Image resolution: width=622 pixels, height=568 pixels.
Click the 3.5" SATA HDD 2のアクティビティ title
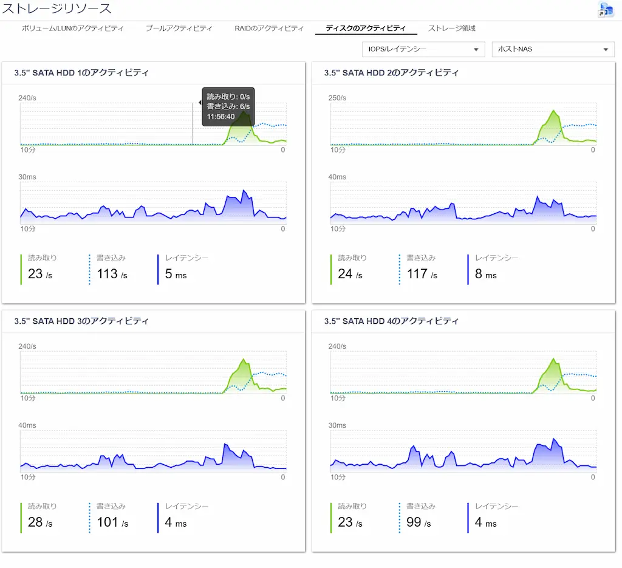point(391,72)
